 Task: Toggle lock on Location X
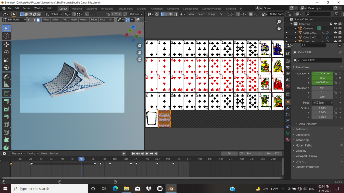335,74
